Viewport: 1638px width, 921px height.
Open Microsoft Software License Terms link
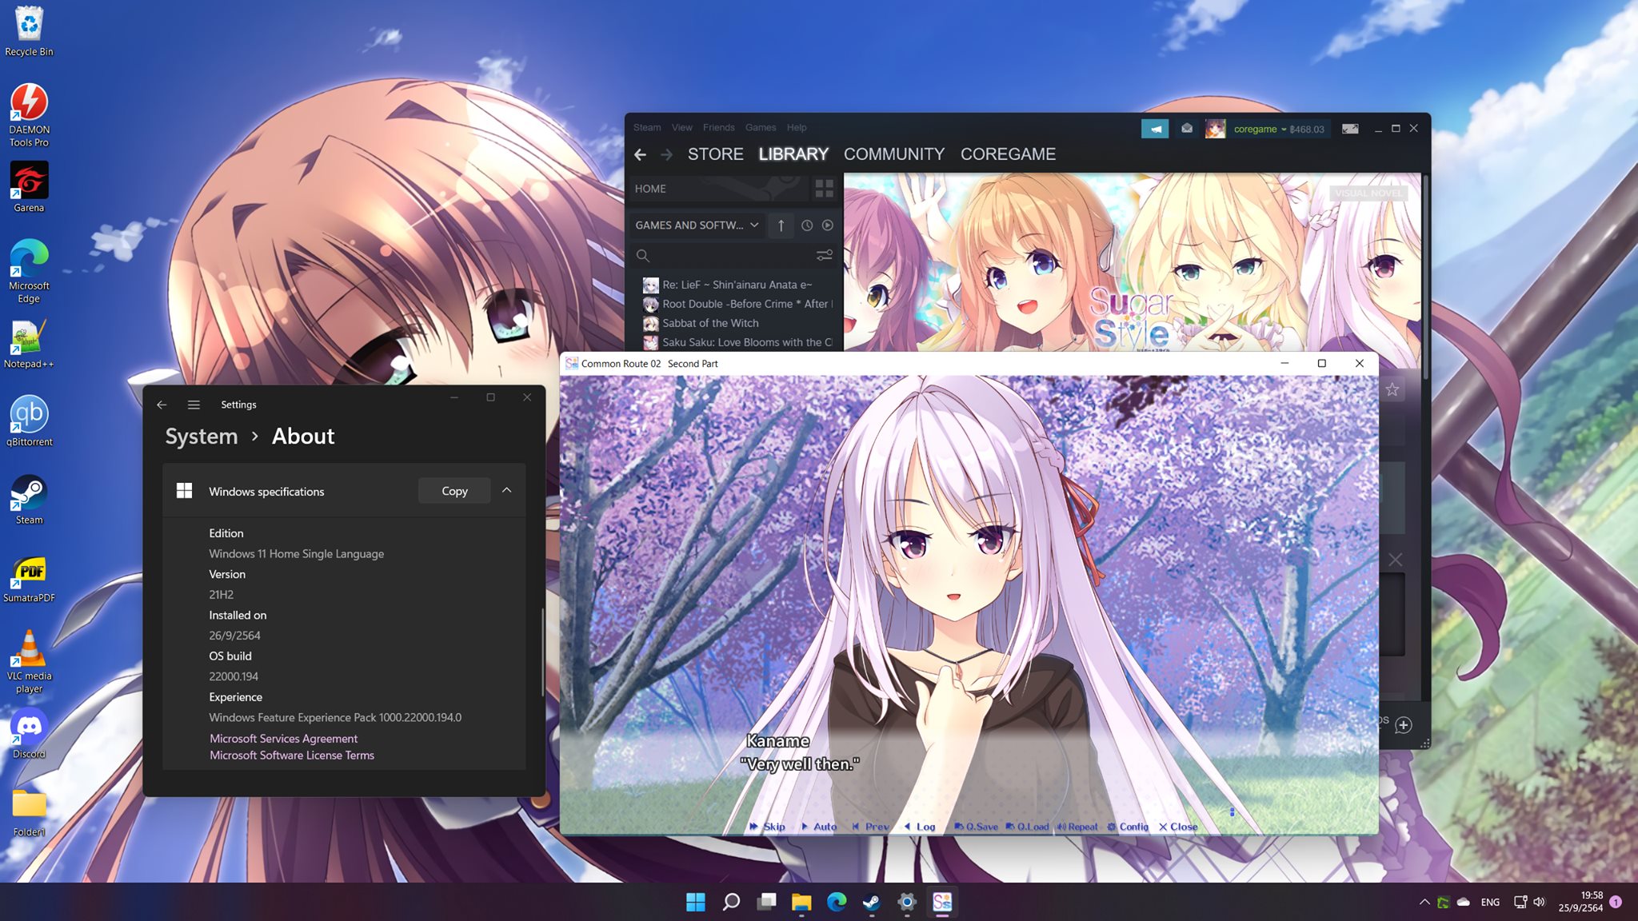[x=292, y=755]
